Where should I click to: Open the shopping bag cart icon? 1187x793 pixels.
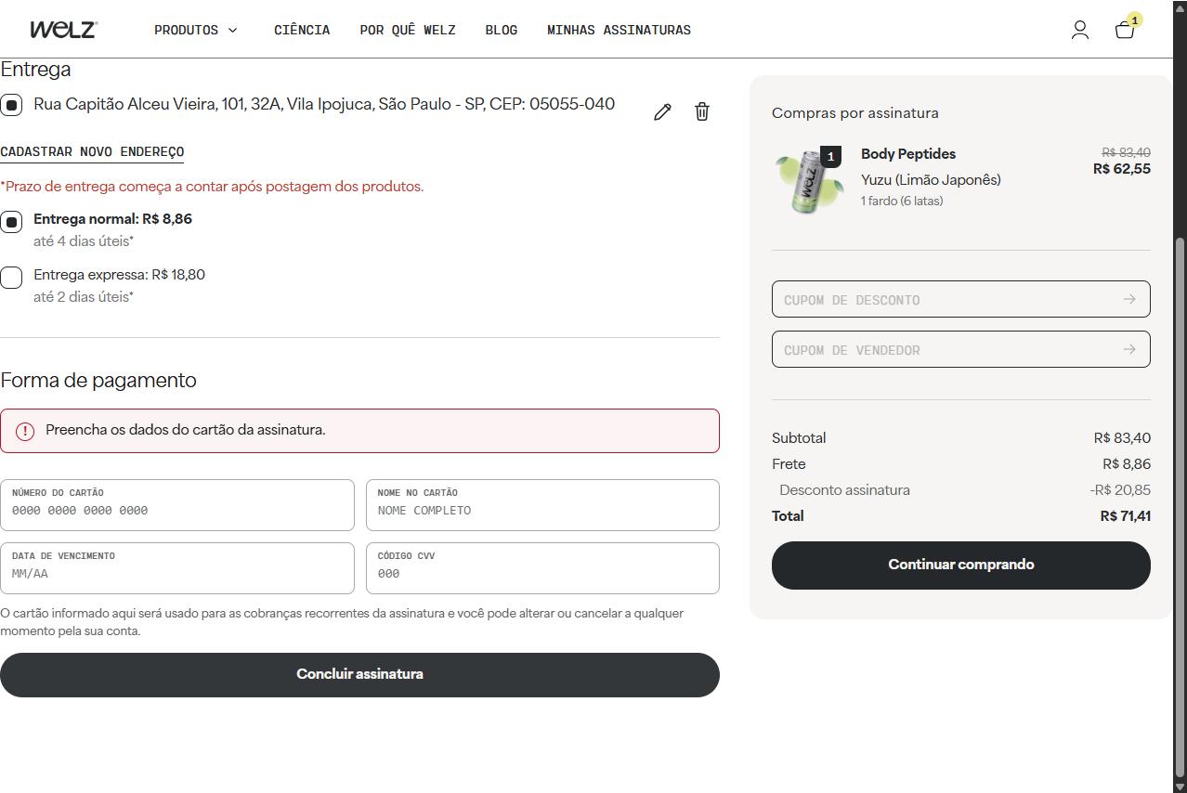pyautogui.click(x=1125, y=30)
